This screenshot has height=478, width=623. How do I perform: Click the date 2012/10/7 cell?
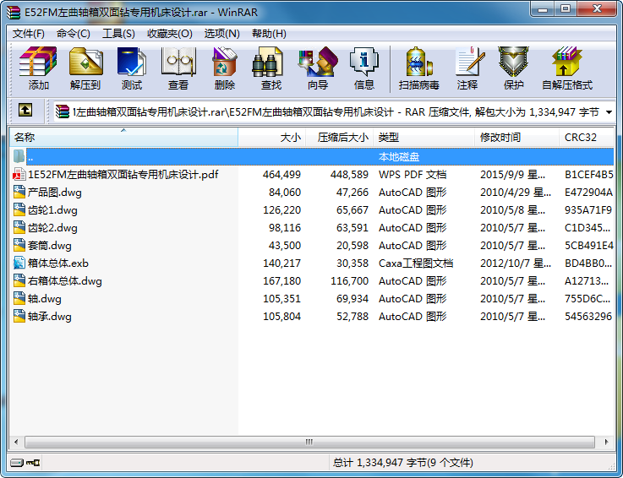[x=516, y=263]
